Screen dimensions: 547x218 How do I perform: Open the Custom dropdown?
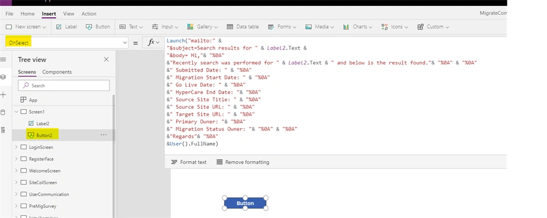(x=433, y=27)
